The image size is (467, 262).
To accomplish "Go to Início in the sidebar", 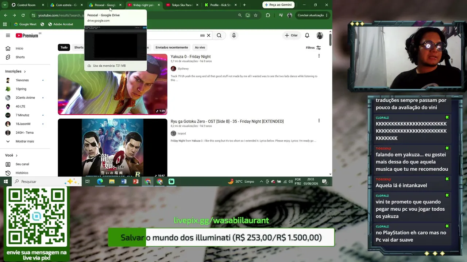I will (19, 48).
